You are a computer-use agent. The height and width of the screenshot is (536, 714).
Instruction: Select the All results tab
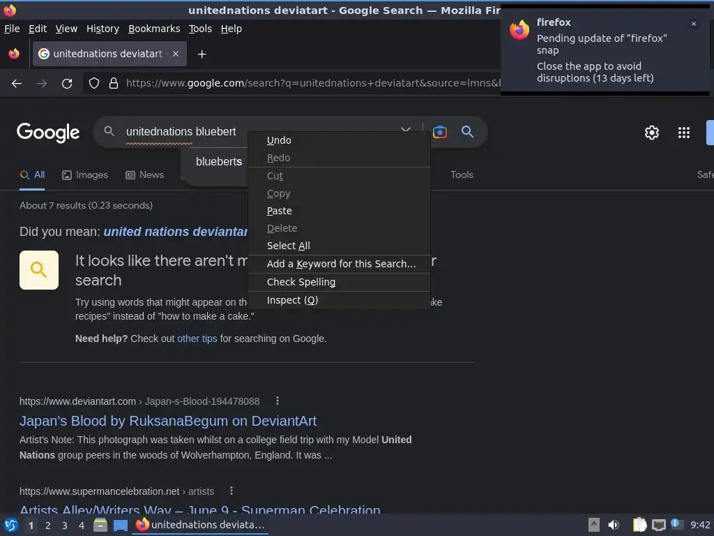tap(32, 175)
